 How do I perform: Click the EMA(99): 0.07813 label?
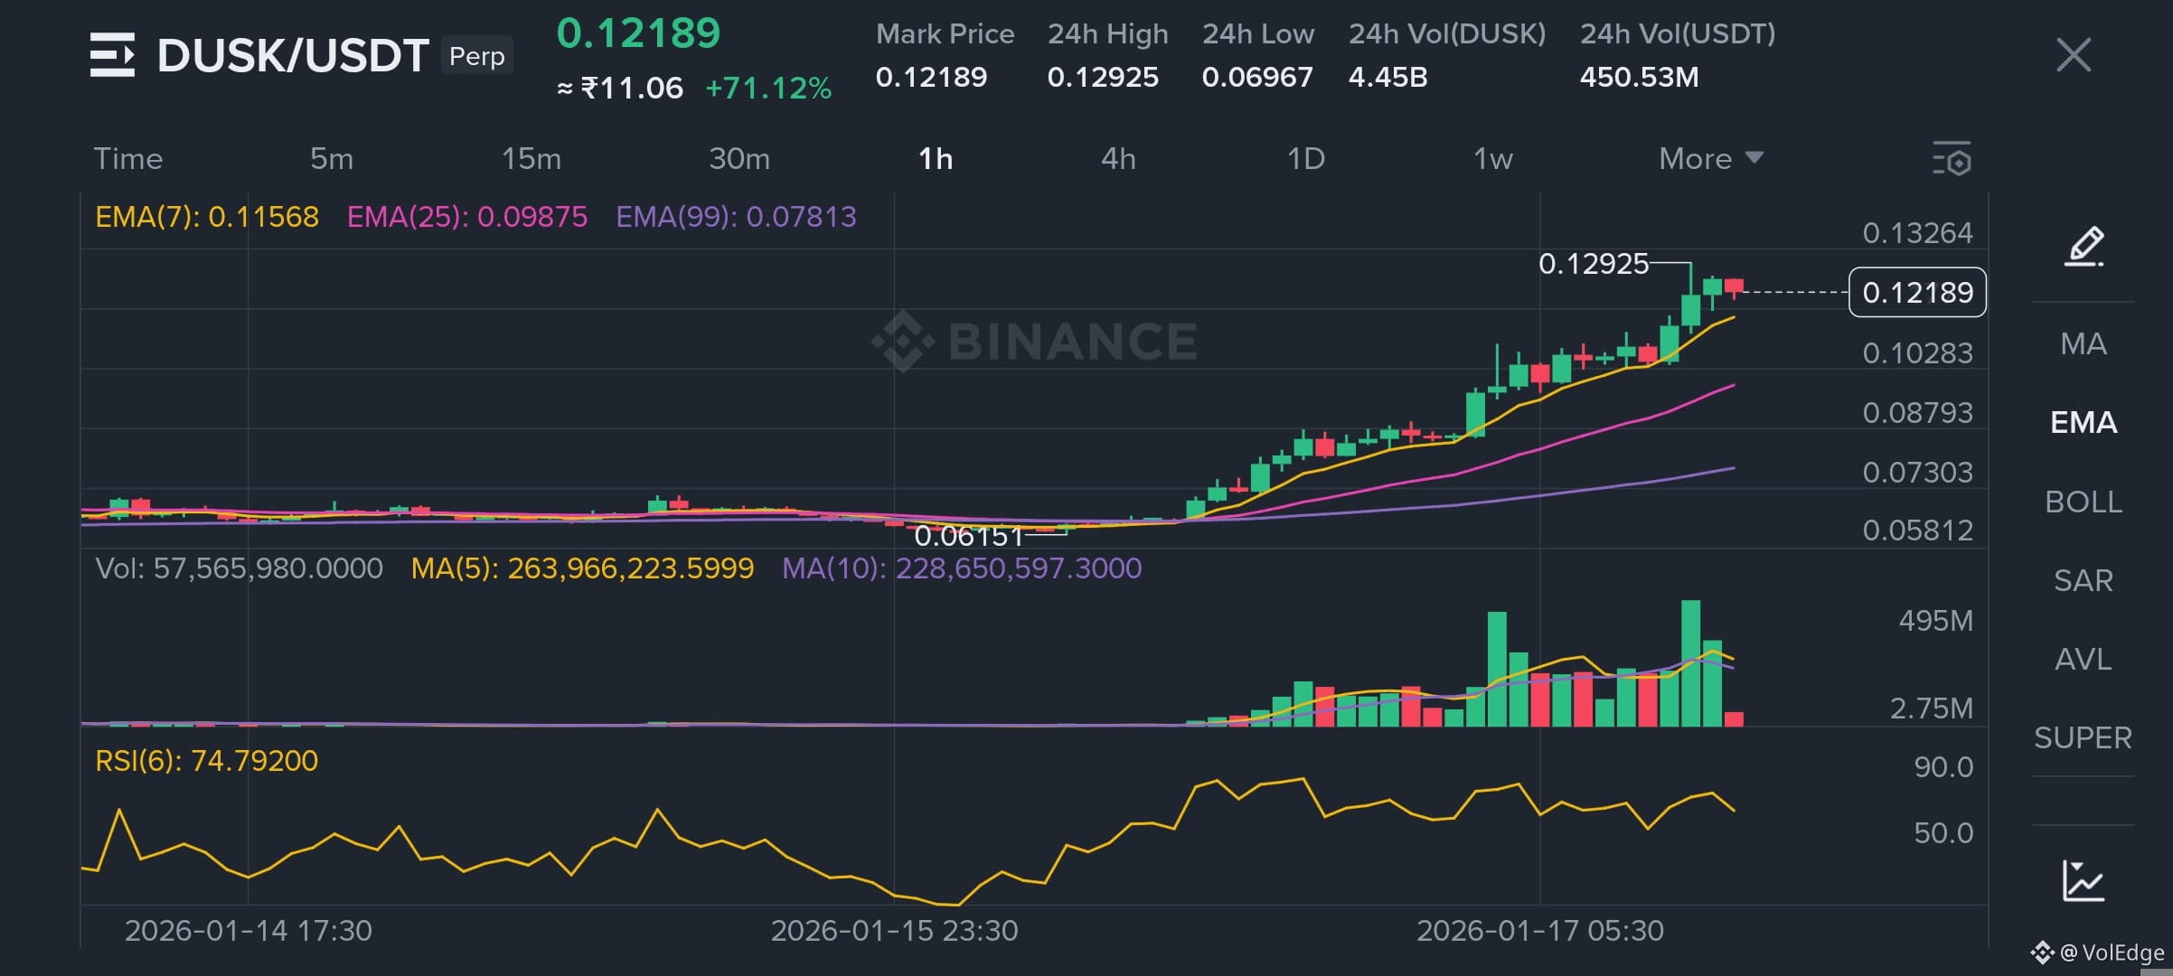point(736,217)
